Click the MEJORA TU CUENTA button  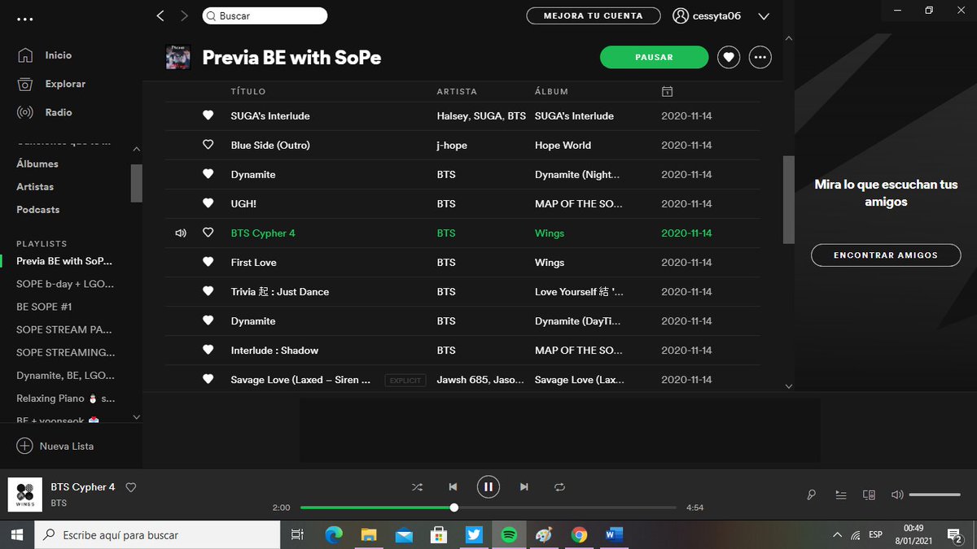593,15
